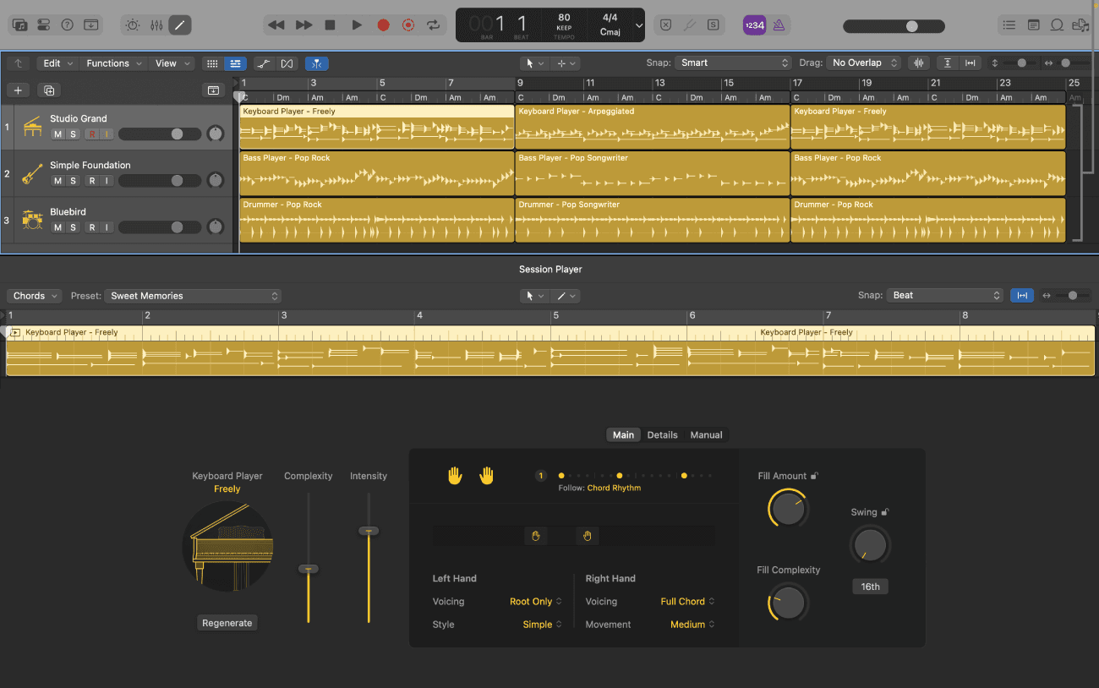This screenshot has width=1099, height=688.
Task: Duplicate the selected track
Action: click(49, 90)
